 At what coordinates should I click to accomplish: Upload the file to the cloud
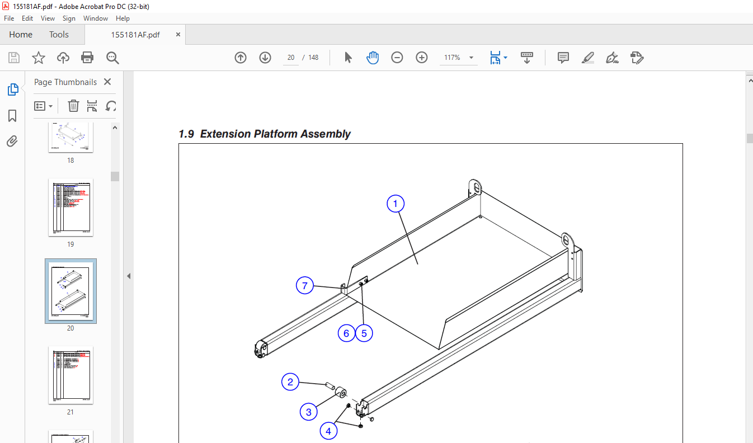coord(63,58)
